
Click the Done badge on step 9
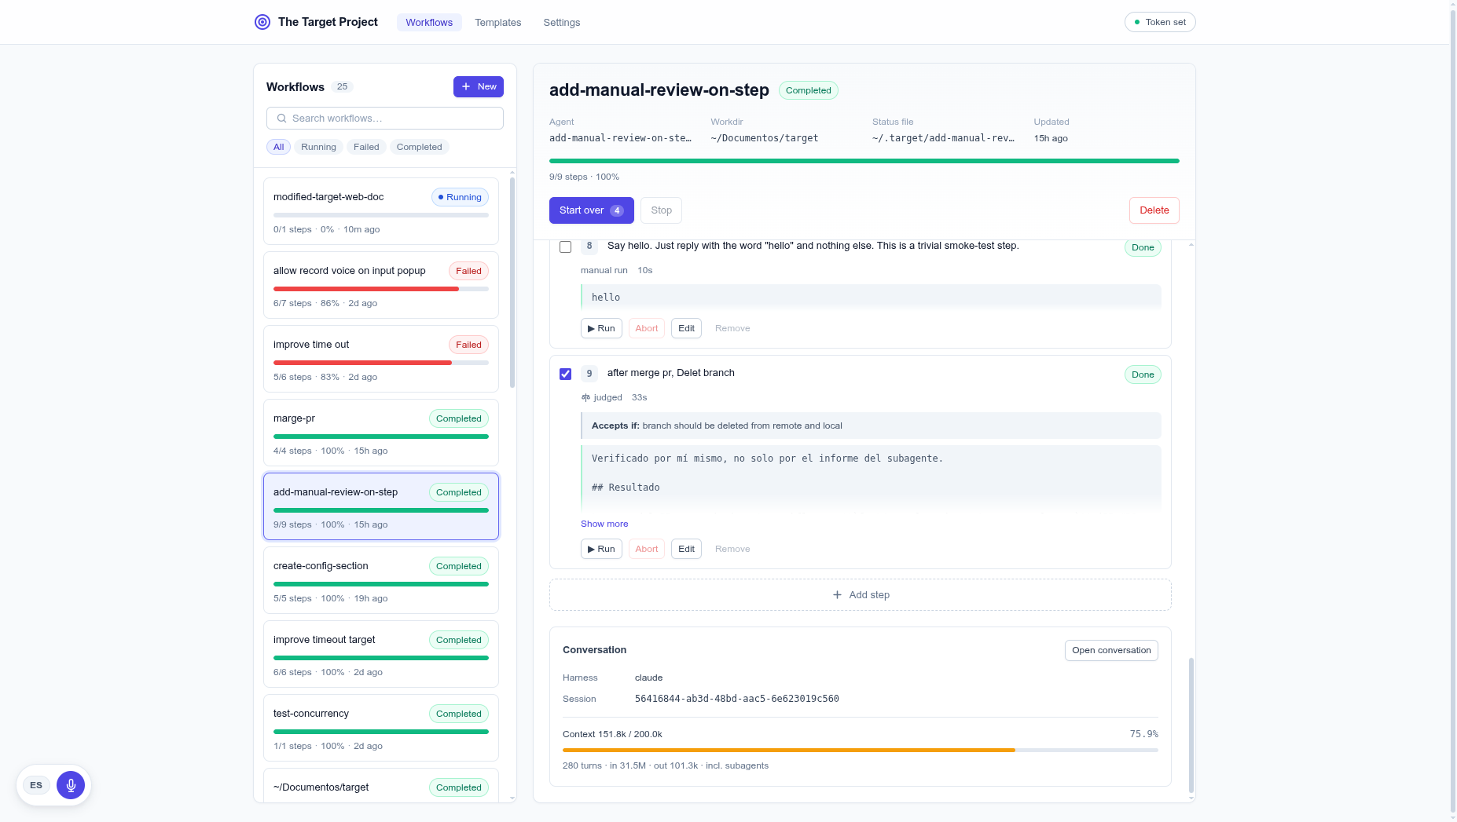[1143, 374]
